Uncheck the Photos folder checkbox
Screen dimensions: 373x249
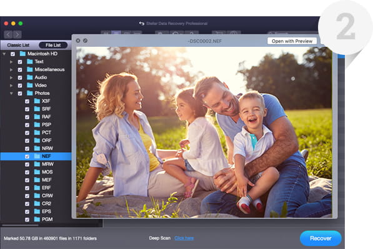[x=20, y=94]
